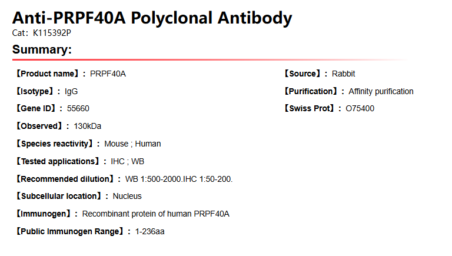Screen dimensions: 452x256
Task: Click the Mouse ; Human reactivity value
Action: (132, 144)
